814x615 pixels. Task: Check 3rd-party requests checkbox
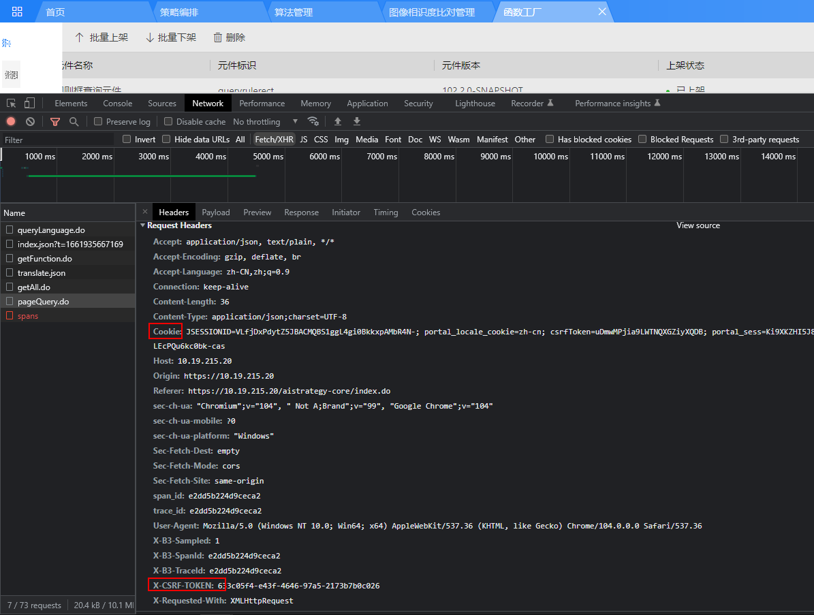point(723,139)
